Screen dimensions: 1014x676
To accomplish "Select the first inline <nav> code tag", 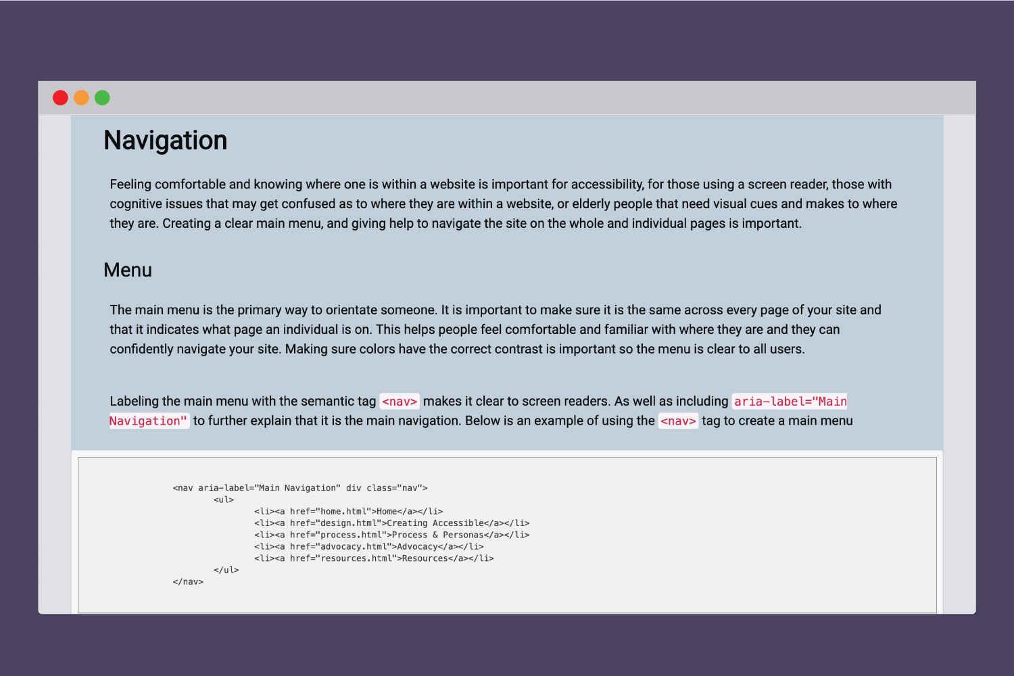I will tap(400, 402).
